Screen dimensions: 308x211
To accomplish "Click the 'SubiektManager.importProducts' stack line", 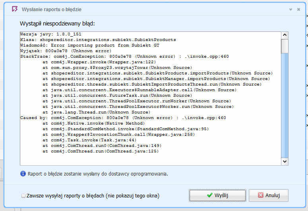I will point(156,79).
